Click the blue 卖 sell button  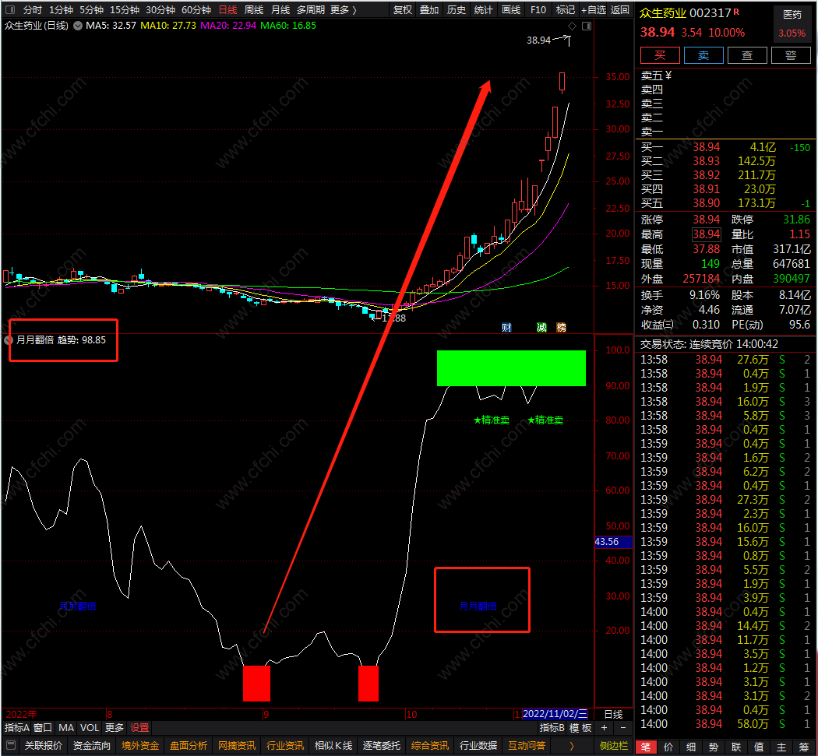703,55
